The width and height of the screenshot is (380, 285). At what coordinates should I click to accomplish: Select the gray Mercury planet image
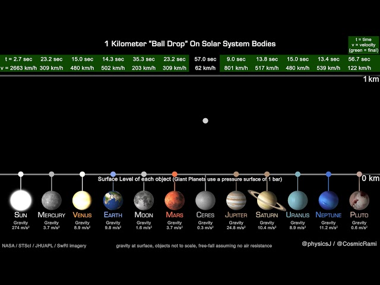tap(52, 201)
